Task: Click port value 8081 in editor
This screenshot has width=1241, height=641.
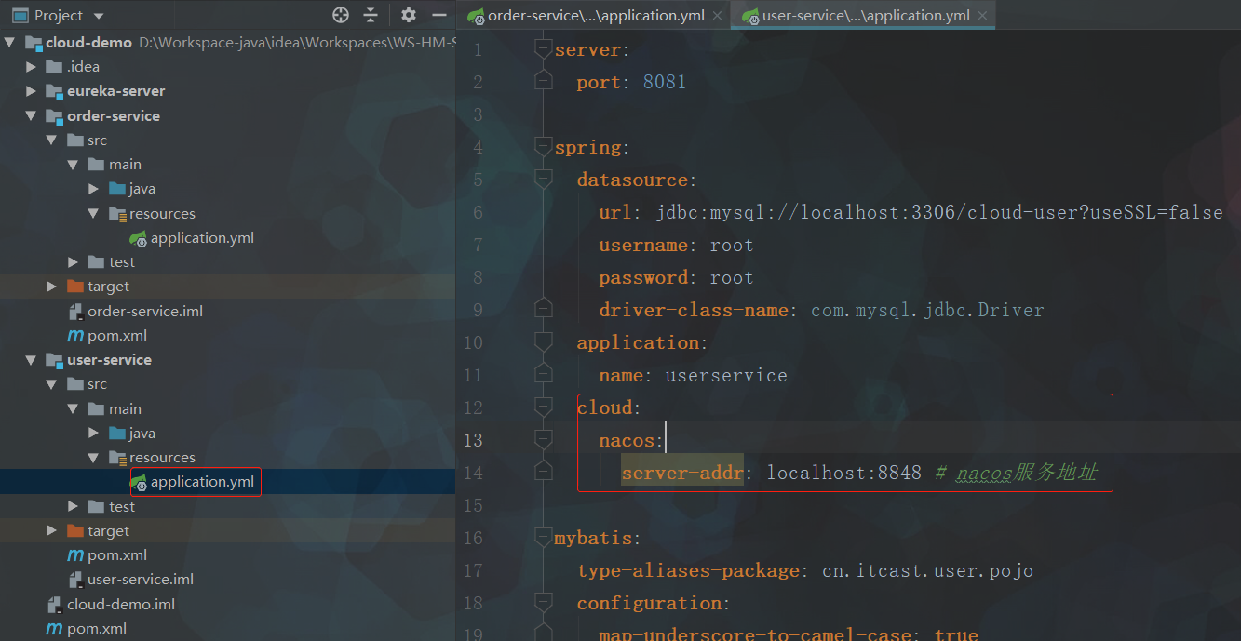Action: click(x=665, y=82)
